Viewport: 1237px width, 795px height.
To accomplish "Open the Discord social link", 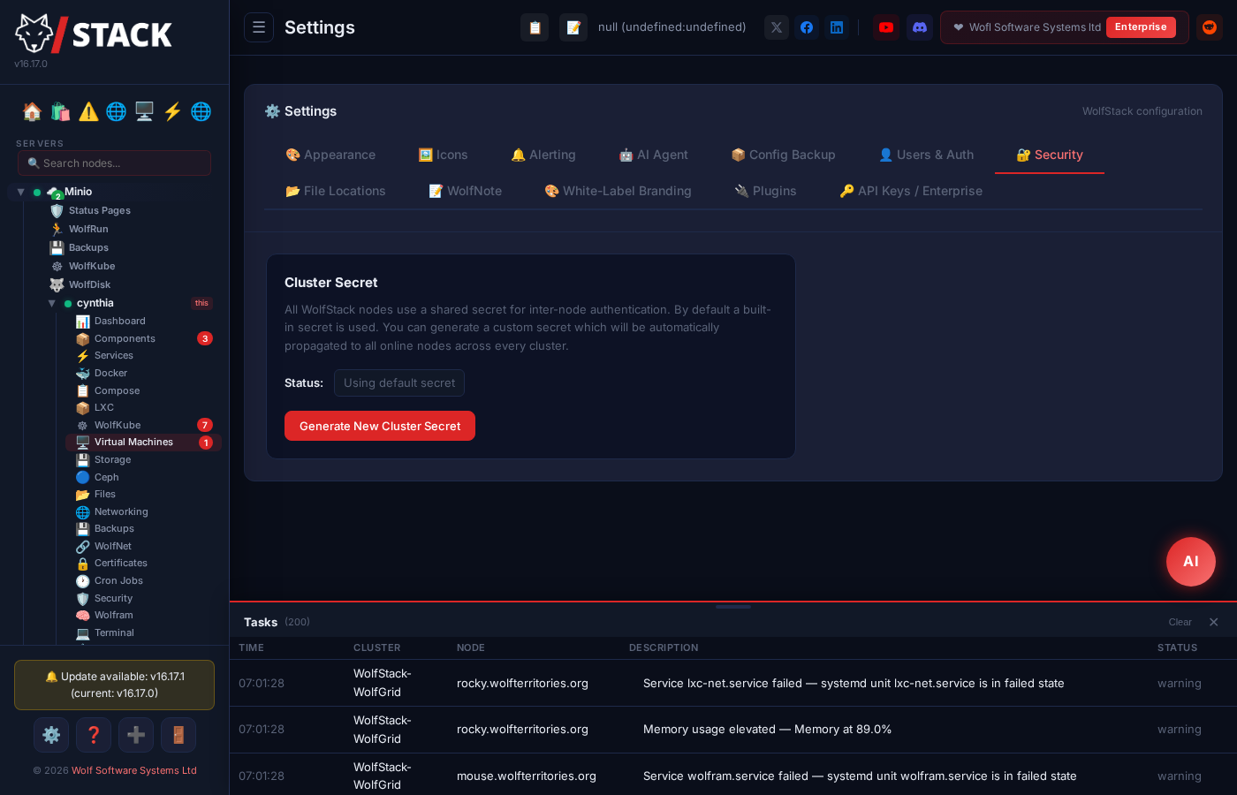I will pos(920,27).
